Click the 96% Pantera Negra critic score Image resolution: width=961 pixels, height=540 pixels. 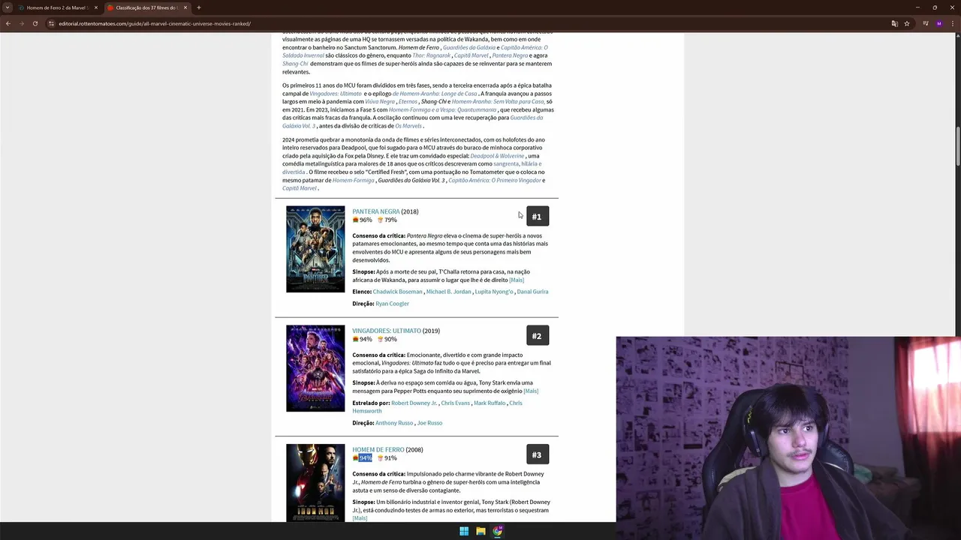[366, 220]
